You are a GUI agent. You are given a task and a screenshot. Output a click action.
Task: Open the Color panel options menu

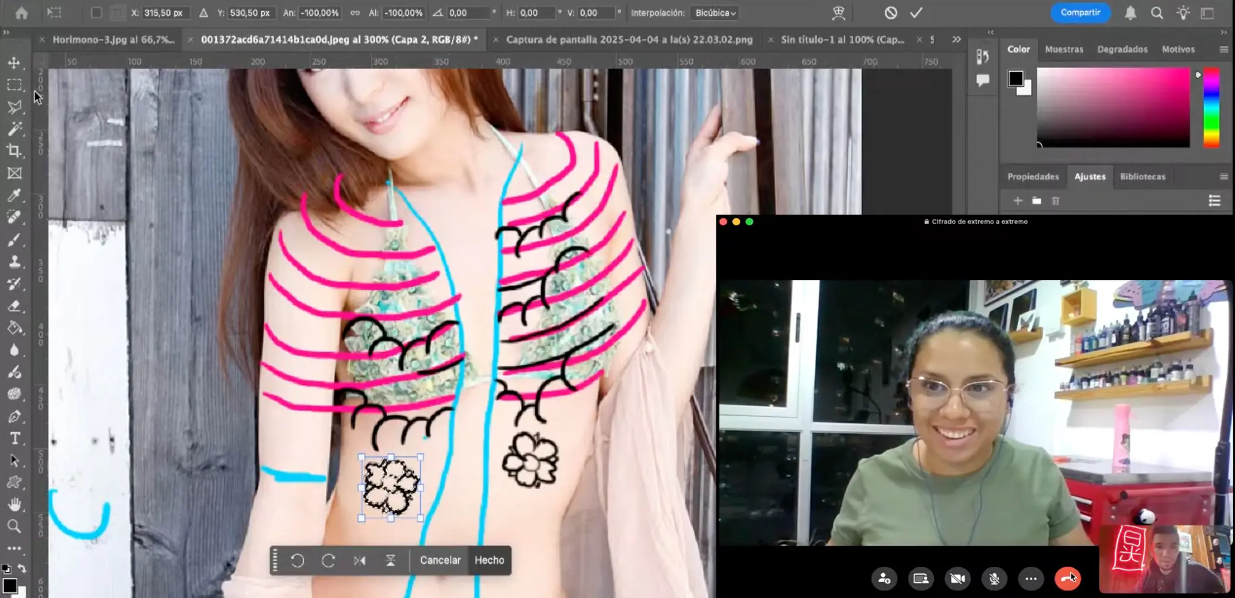point(1224,49)
